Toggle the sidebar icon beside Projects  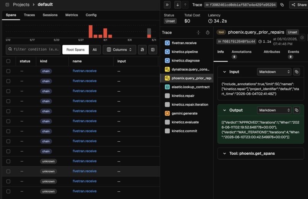pyautogui.click(x=7, y=5)
